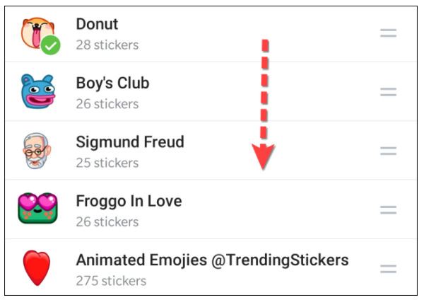This screenshot has width=424, height=300.
Task: Select the Froggo In Love pack name
Action: (x=129, y=201)
